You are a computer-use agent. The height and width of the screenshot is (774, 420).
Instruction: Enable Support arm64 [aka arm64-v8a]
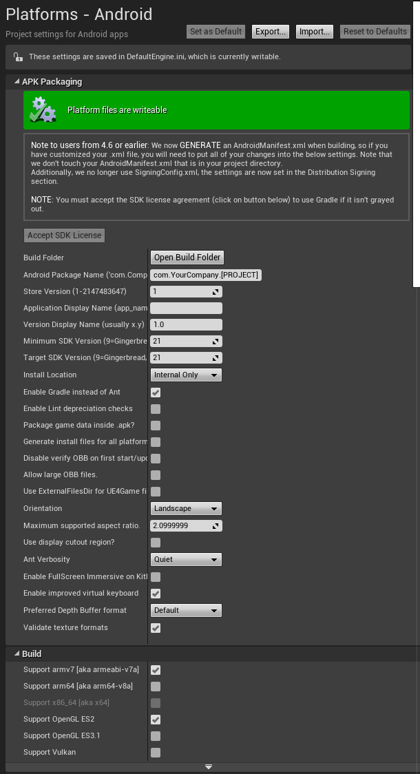tap(155, 686)
